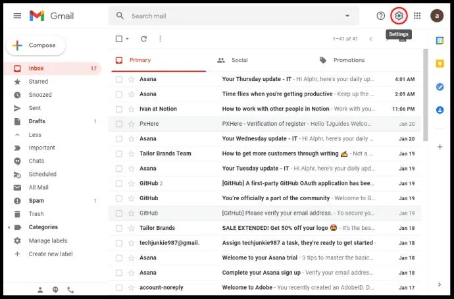The width and height of the screenshot is (454, 299).
Task: Open the Support help icon
Action: click(x=381, y=16)
